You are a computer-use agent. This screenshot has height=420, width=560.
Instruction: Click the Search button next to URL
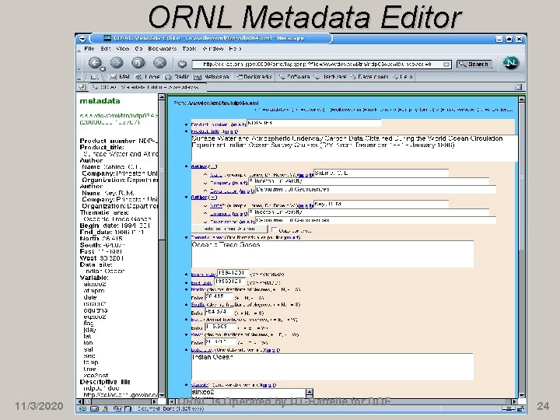tap(474, 65)
